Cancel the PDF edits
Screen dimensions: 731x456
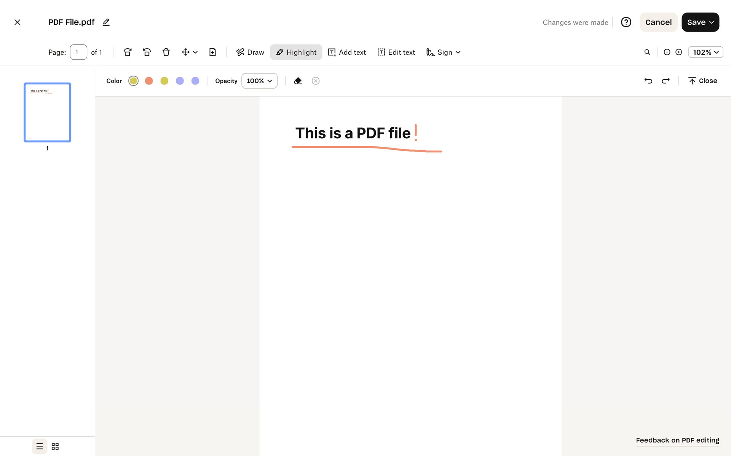658,22
